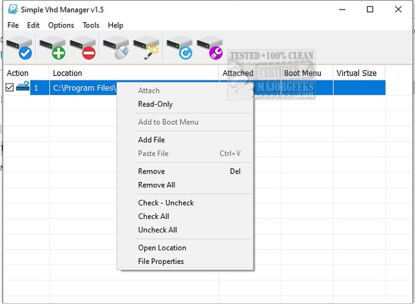The image size is (415, 304).
Task: Click Uncheck All in the context menu
Action: [x=185, y=230]
